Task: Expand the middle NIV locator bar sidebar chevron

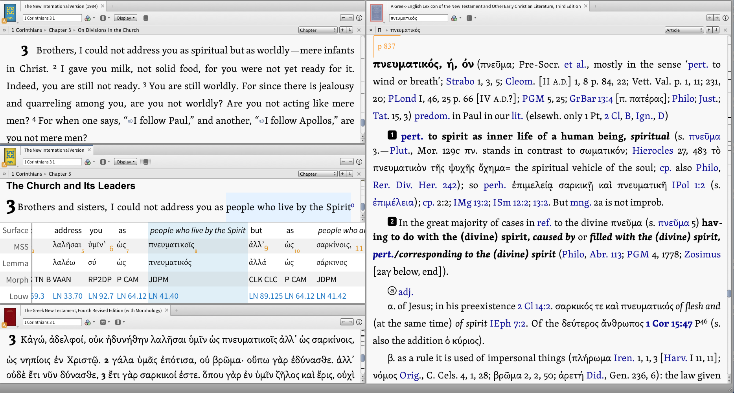Action: click(x=4, y=174)
